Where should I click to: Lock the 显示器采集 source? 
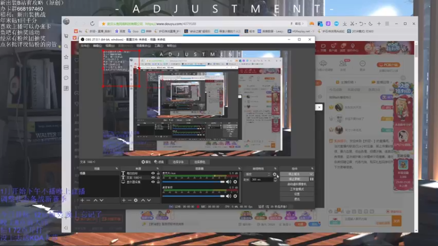point(158,182)
